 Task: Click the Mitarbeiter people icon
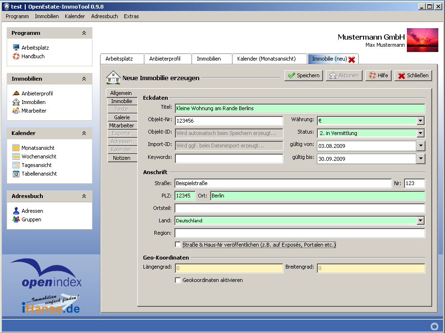click(x=16, y=111)
